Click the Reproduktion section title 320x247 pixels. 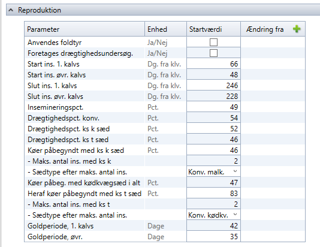tap(40, 10)
